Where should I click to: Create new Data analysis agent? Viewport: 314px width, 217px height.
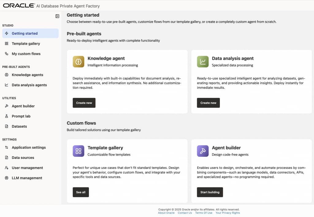pyautogui.click(x=208, y=103)
